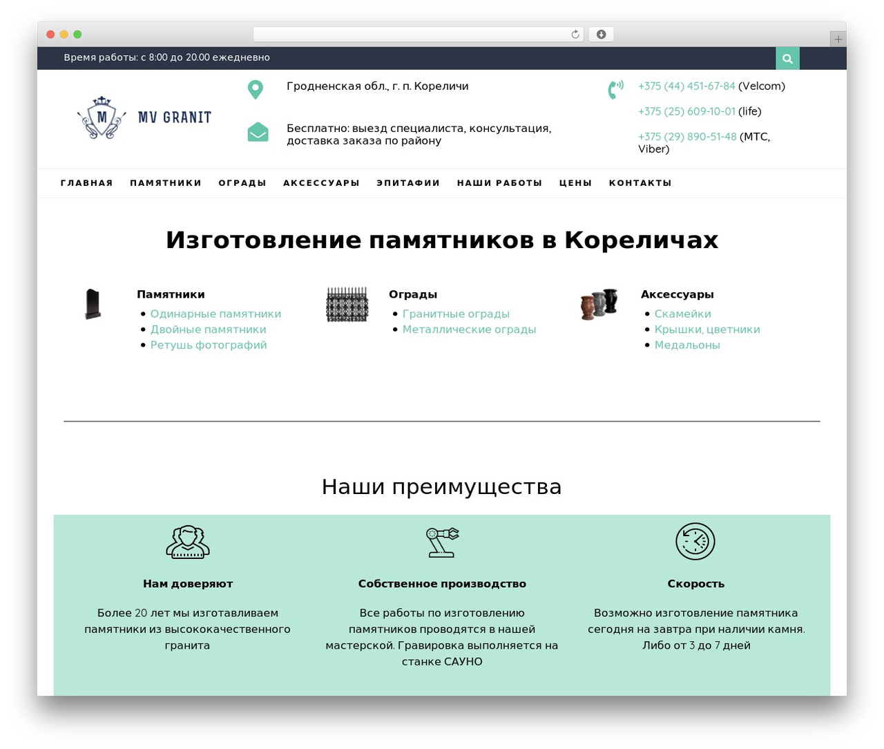Click the Собственное производство heading
884x749 pixels.
point(442,584)
